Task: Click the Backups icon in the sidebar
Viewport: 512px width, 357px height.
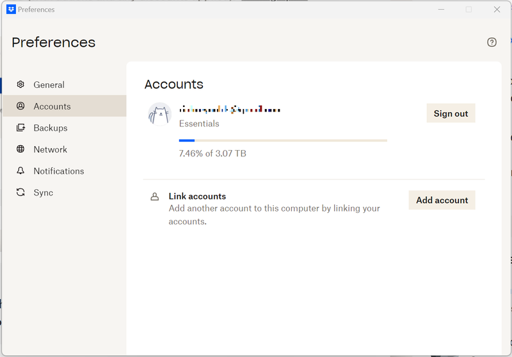Action: [20, 128]
